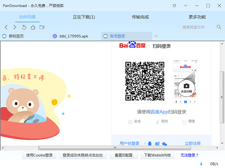225x168 pixels.
Task: Switch to 文件列表 tab
Action: (x=27, y=17)
